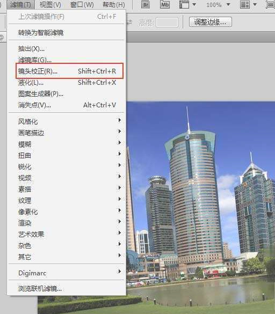Expand the view extras dropdown arrow
Viewport: 275px width, 314px height.
[194, 4]
